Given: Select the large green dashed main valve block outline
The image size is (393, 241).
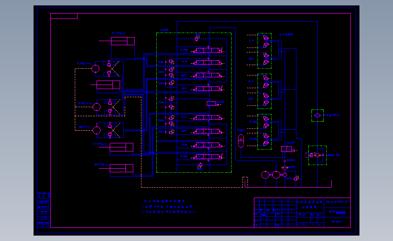Looking at the screenshot, I should (x=194, y=103).
